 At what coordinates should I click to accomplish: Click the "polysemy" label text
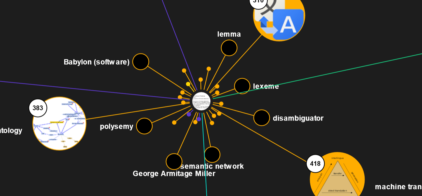(x=117, y=127)
